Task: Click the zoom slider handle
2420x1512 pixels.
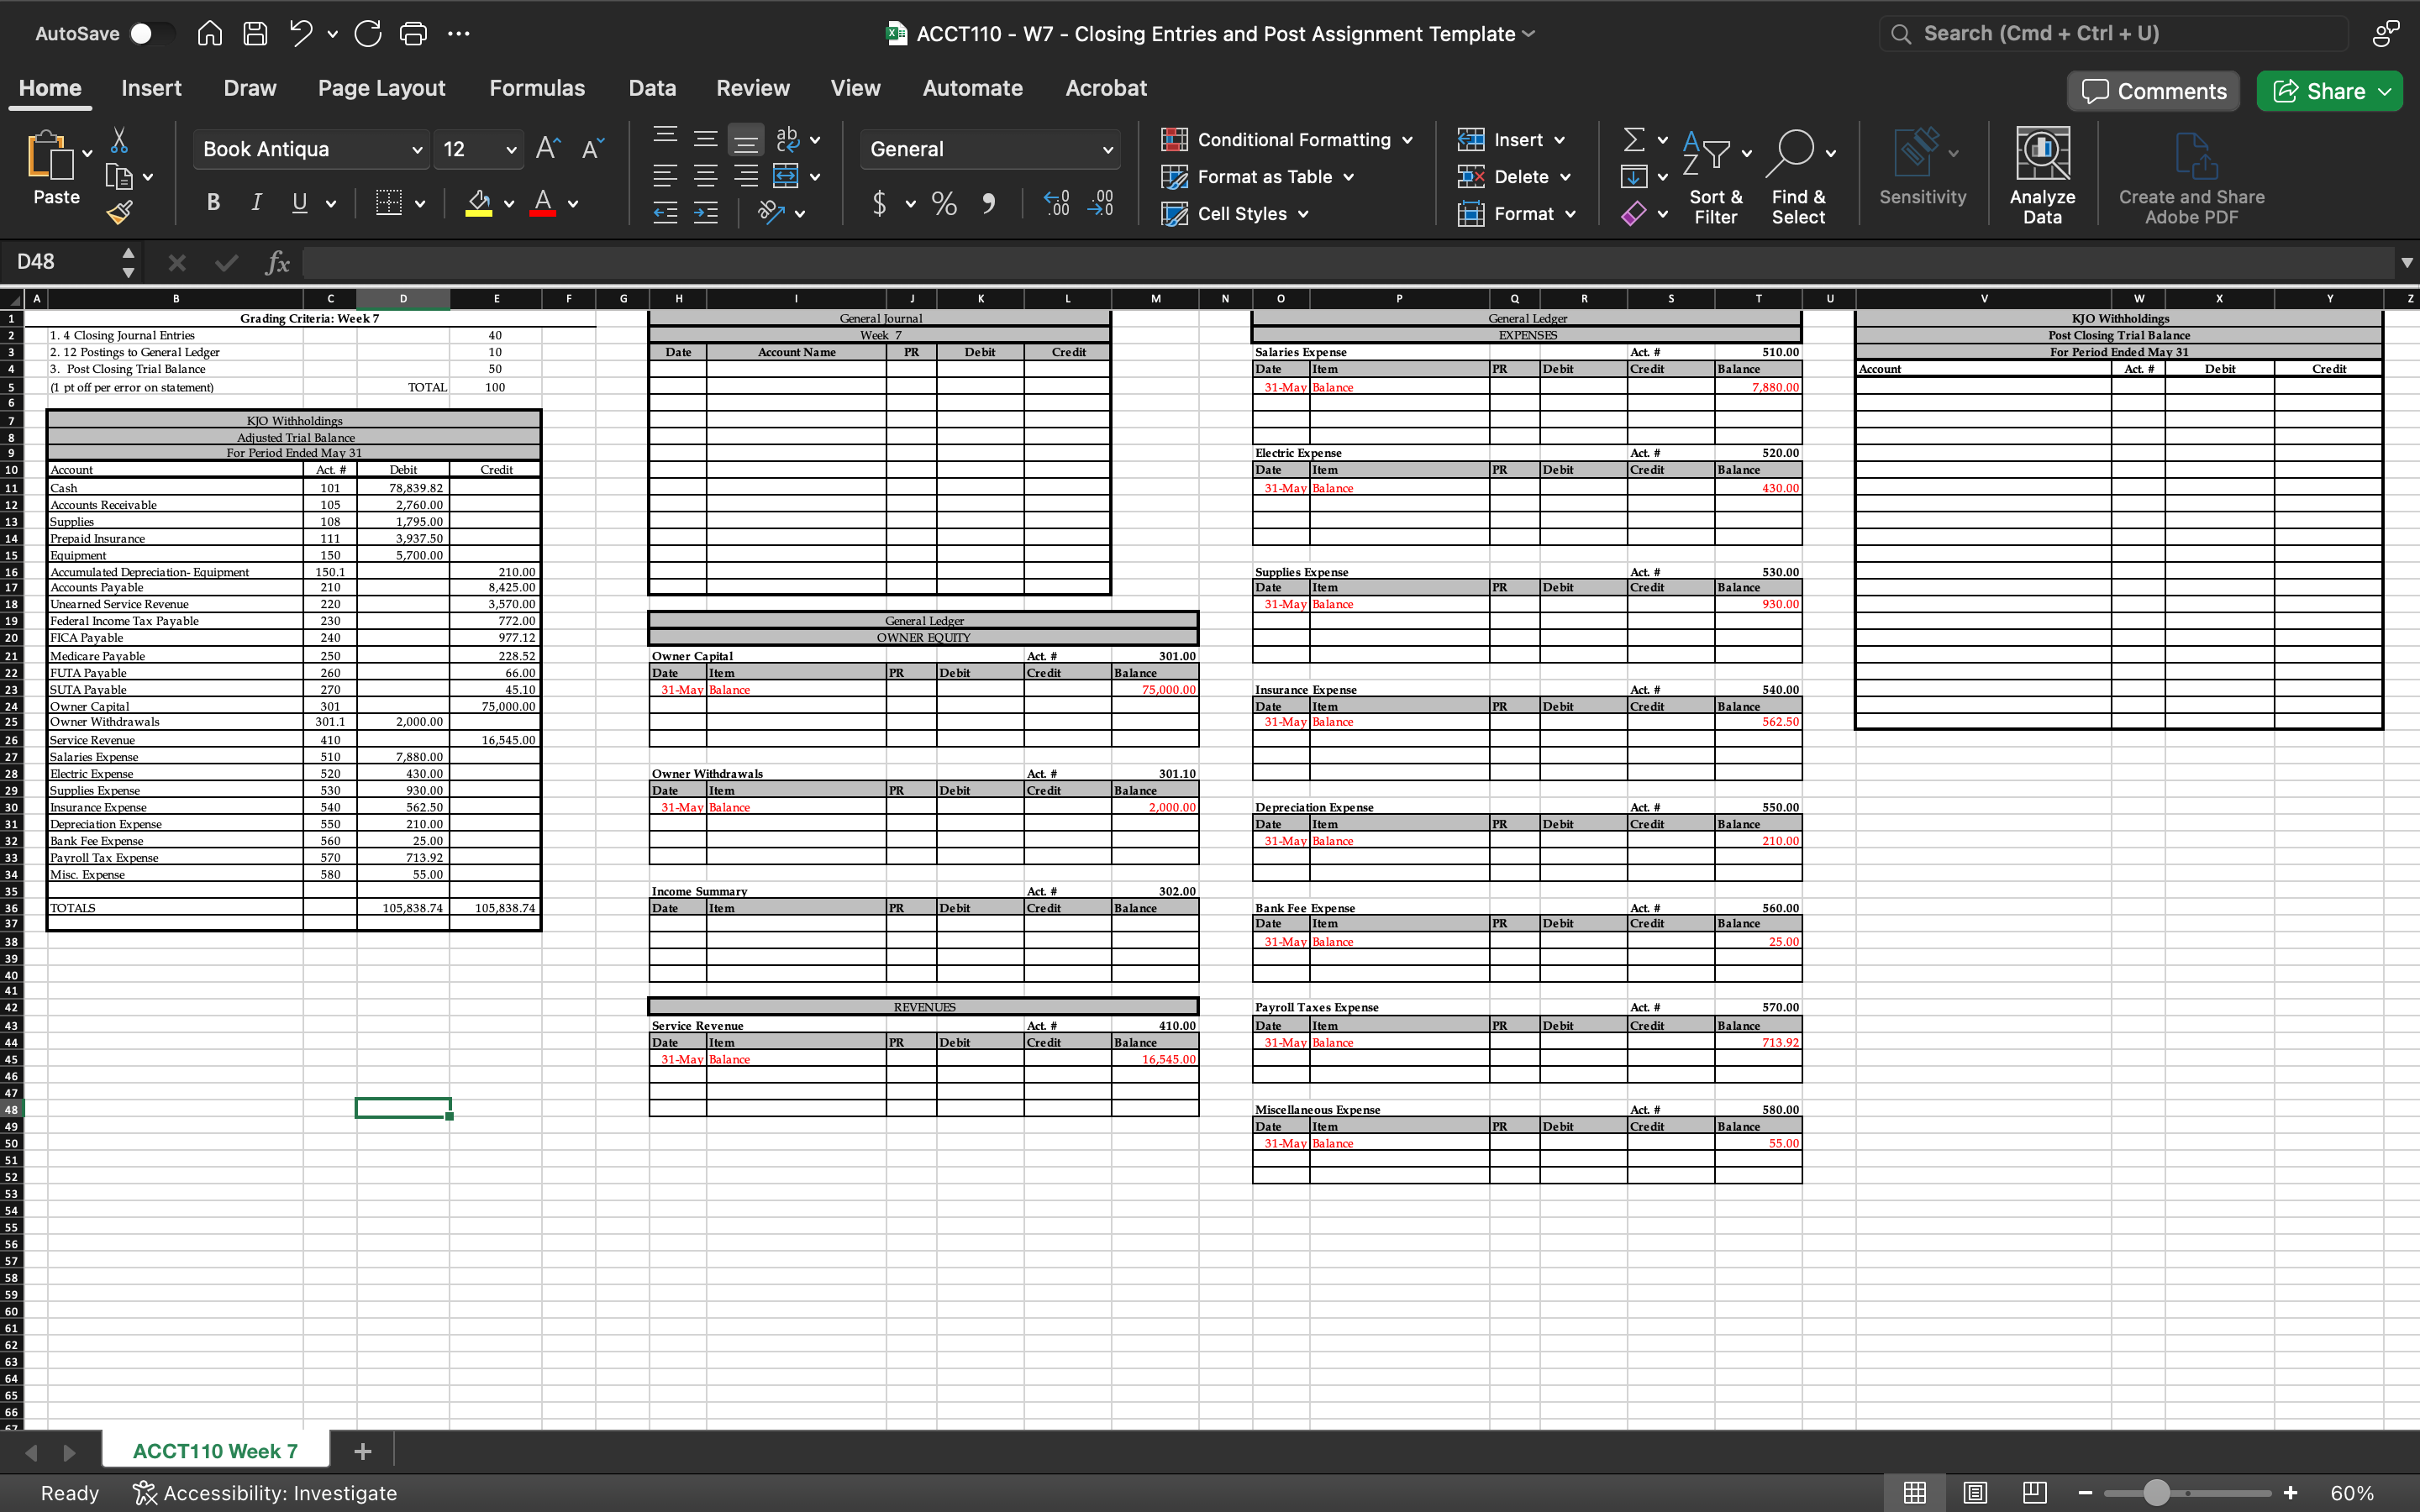Action: [2156, 1492]
